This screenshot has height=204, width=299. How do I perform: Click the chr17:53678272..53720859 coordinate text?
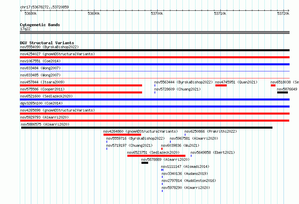44,7
